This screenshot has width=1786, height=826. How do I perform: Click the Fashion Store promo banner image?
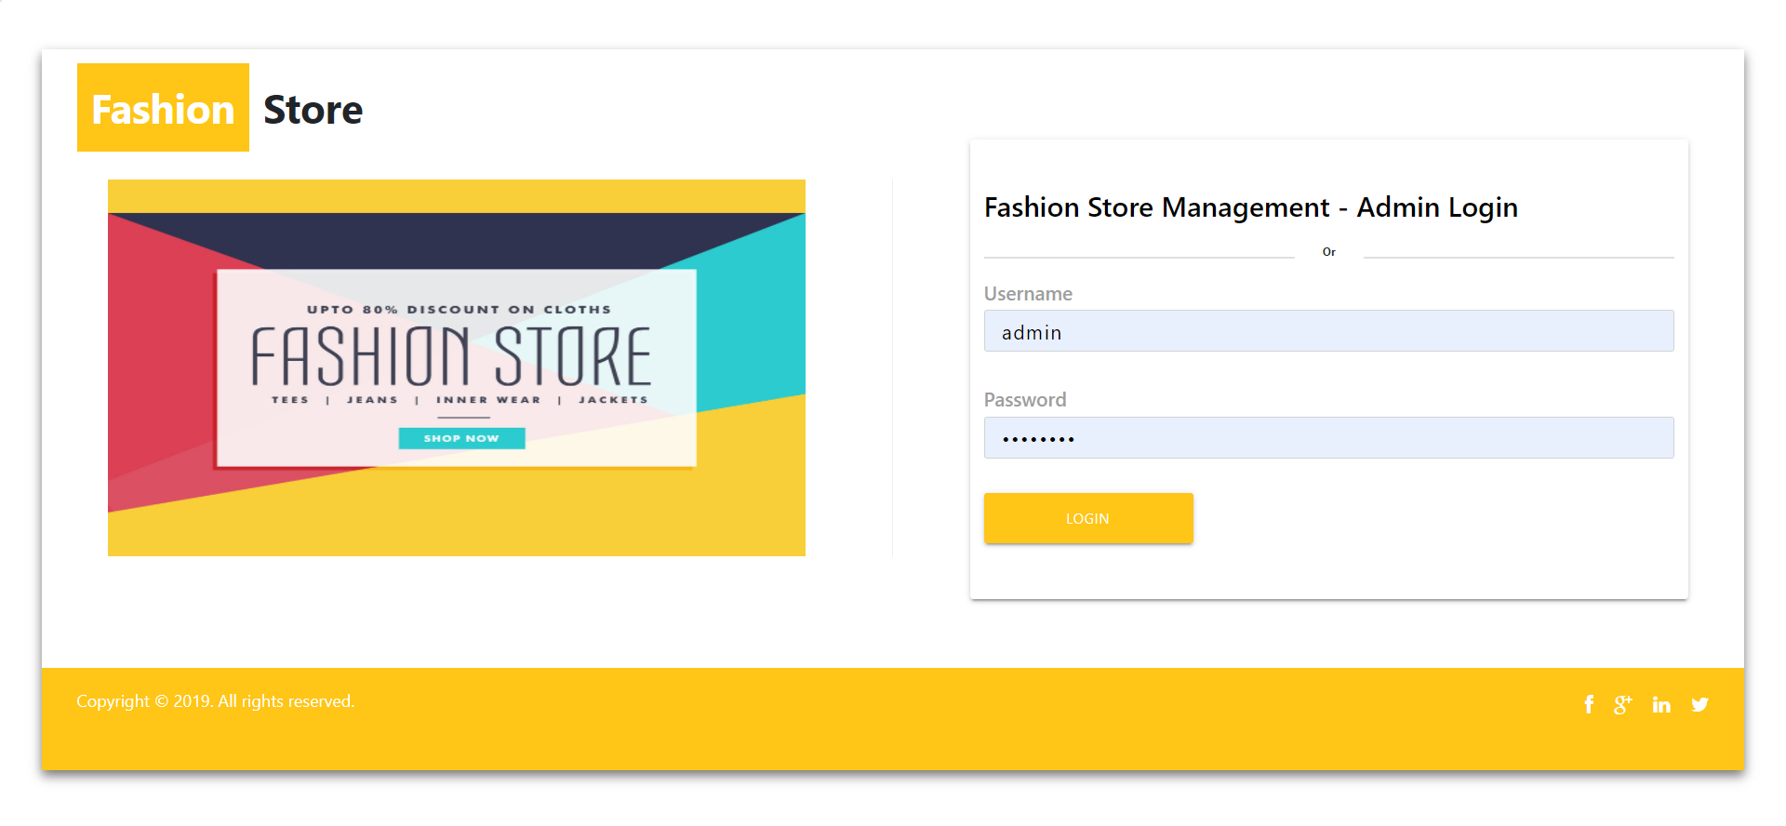(457, 367)
